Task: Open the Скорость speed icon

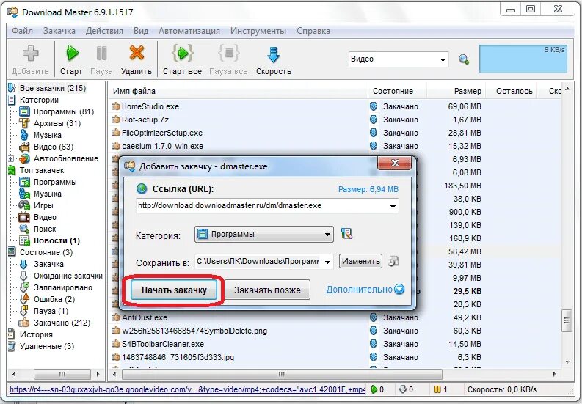Action: pyautogui.click(x=273, y=54)
